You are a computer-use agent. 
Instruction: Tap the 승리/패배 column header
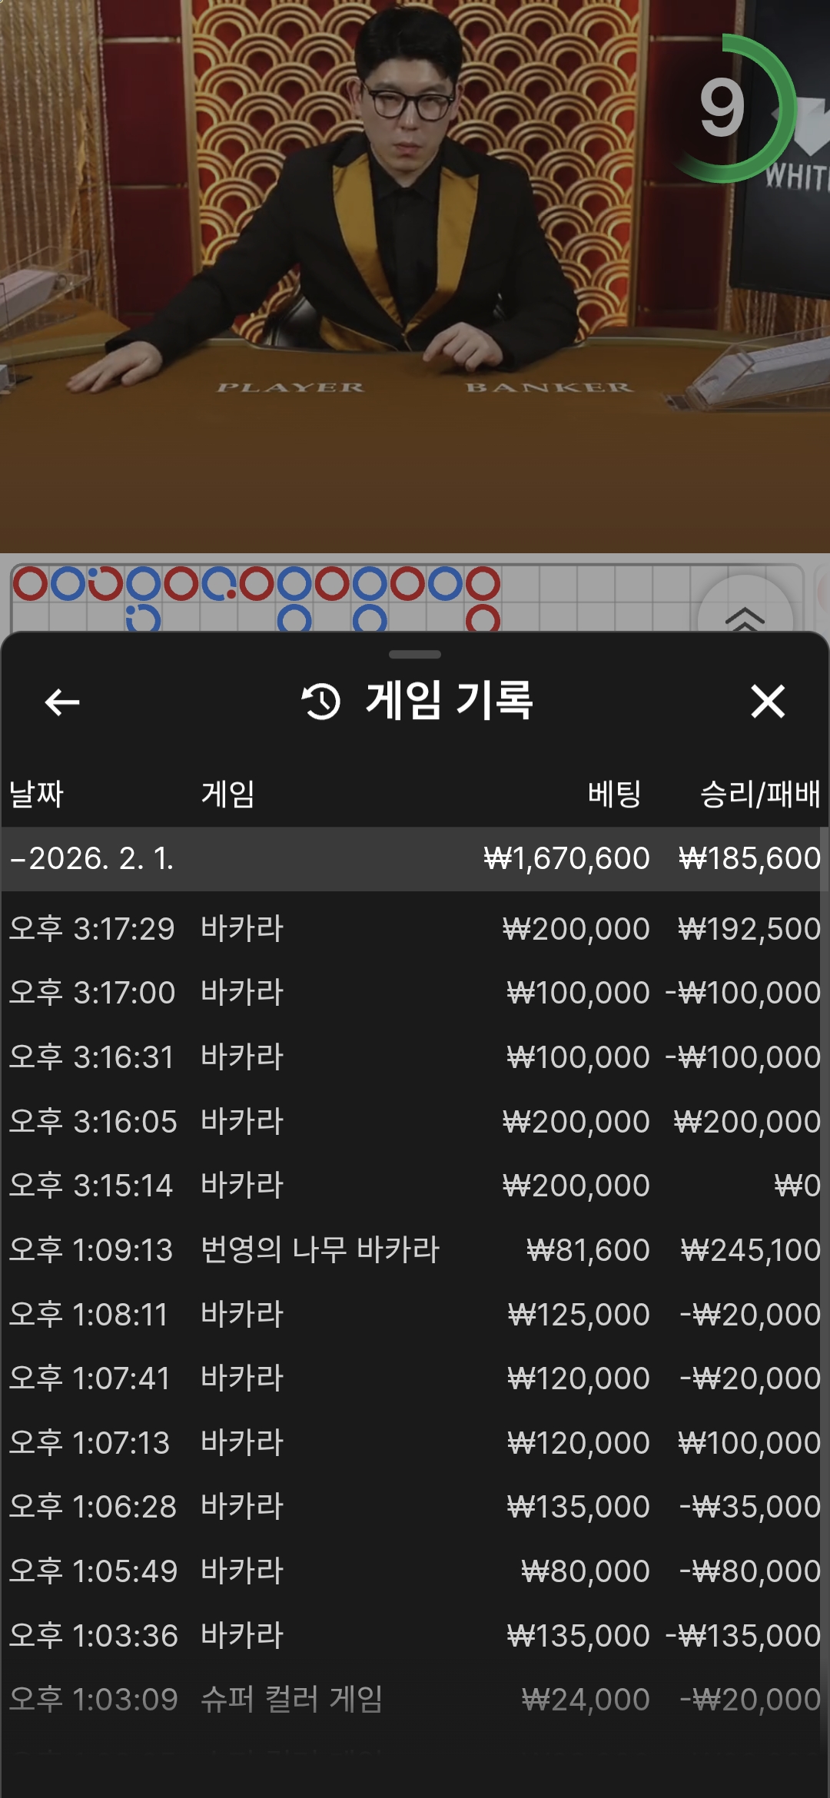[x=759, y=794]
